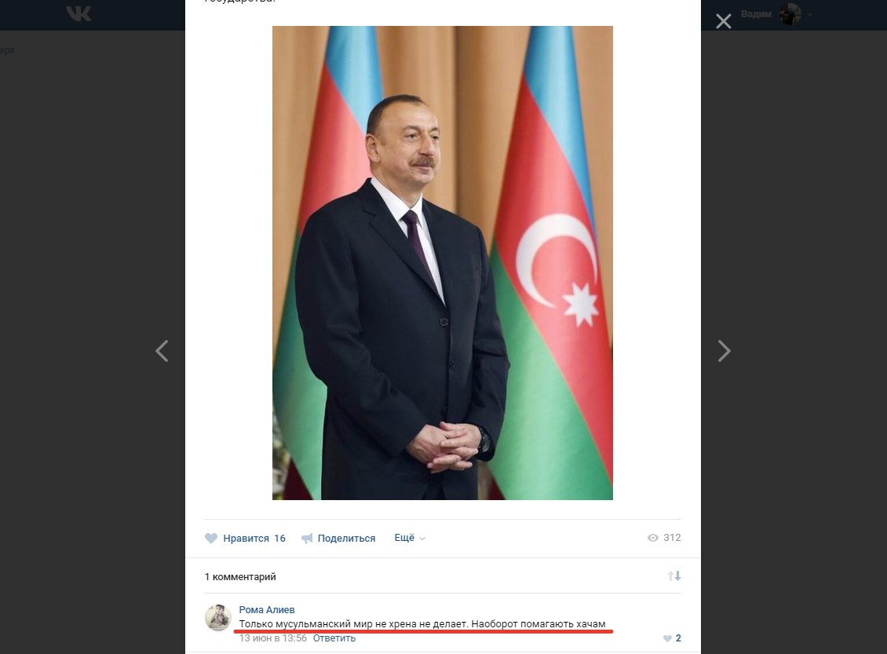This screenshot has height=654, width=887.
Task: Click the share megaphone icon
Action: [307, 538]
